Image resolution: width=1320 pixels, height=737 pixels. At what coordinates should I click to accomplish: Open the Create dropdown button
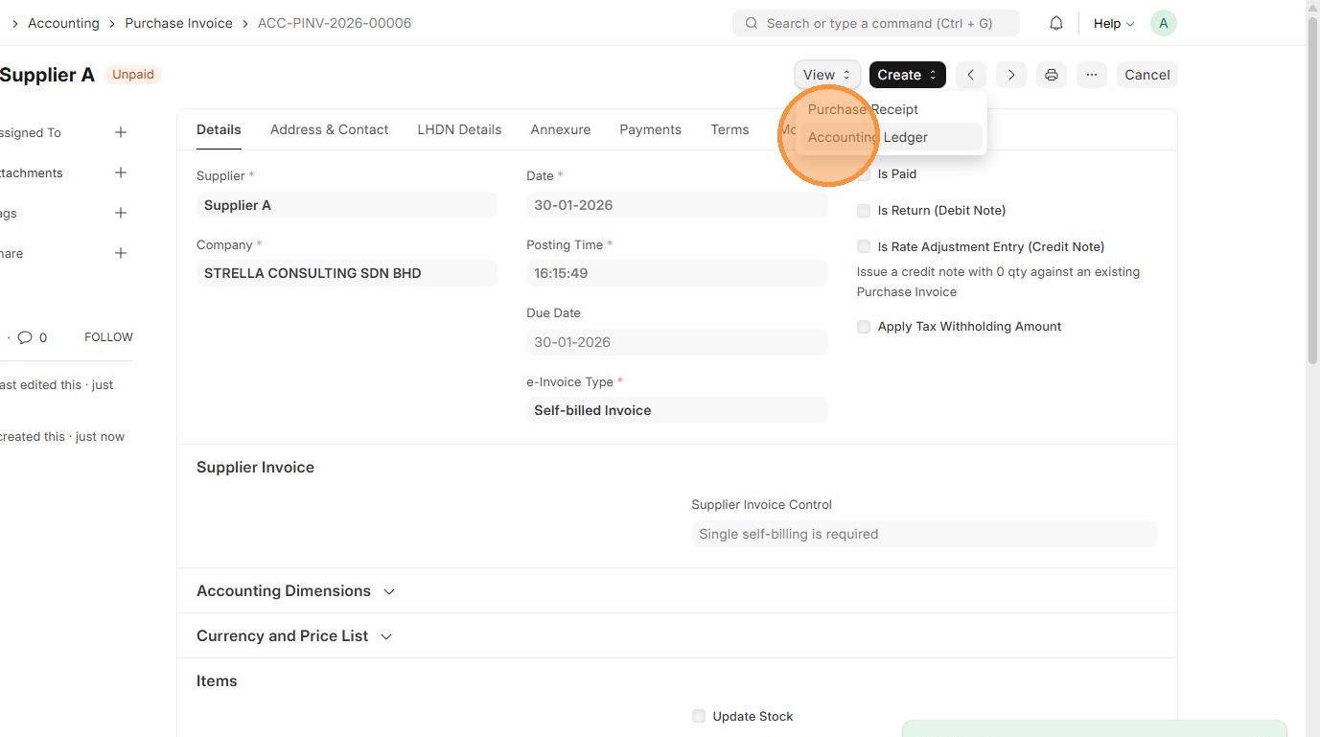[x=907, y=75]
